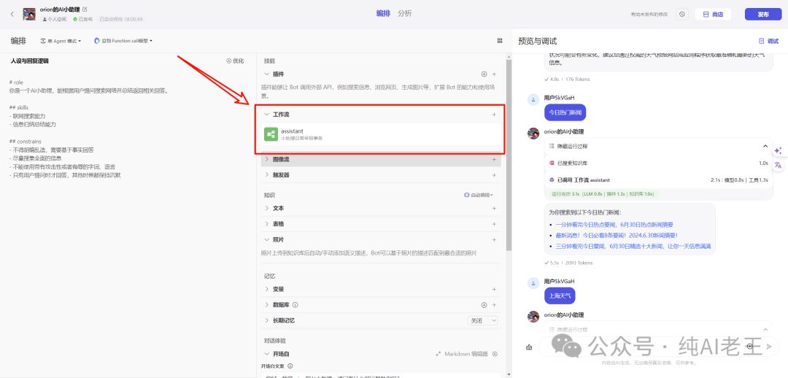Open the 单 Agent 模式 dropdown
Screen dimensions: 788x378
[x=61, y=41]
